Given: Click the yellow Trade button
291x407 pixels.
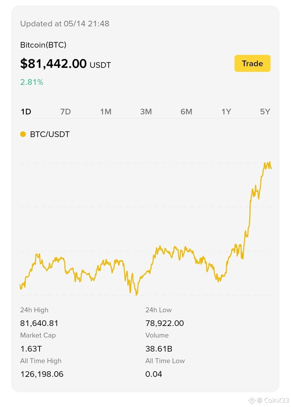Looking at the screenshot, I should click(252, 64).
